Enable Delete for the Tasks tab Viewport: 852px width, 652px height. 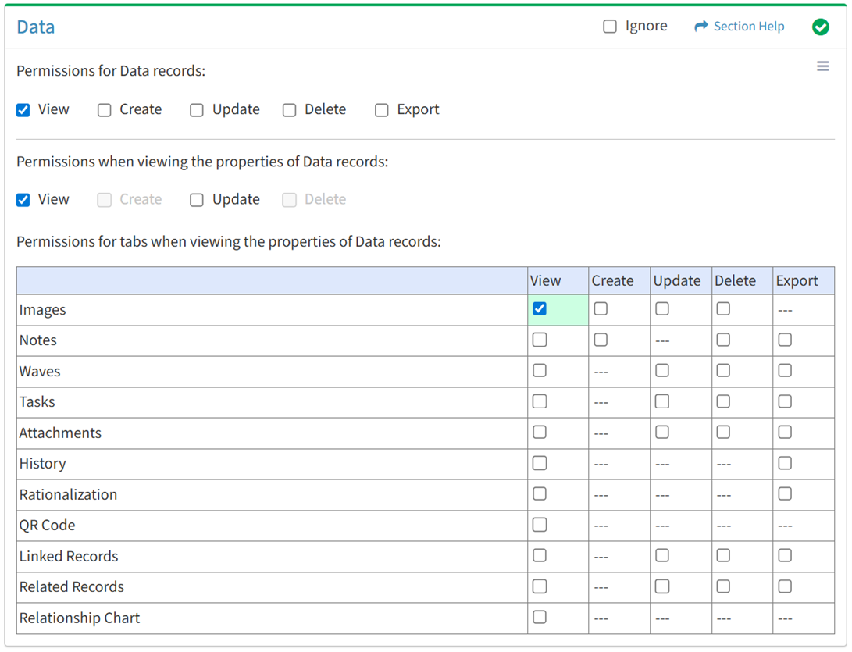[x=724, y=401]
